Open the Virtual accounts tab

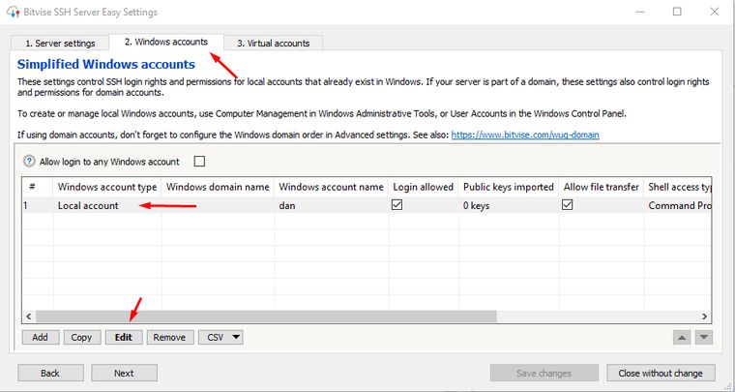click(x=274, y=44)
